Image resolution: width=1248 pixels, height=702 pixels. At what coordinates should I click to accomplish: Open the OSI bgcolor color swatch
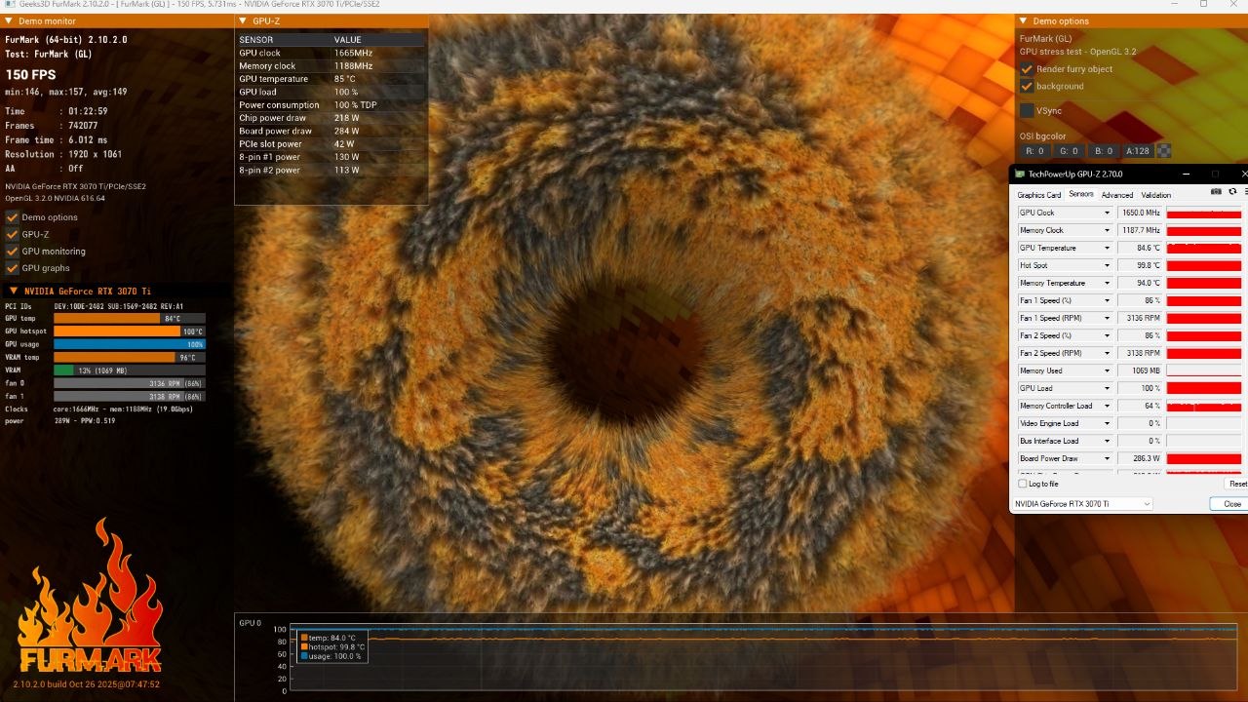pos(1163,151)
